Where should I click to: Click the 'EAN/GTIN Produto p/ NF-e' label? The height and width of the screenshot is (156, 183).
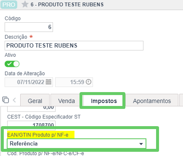[x=38, y=135]
